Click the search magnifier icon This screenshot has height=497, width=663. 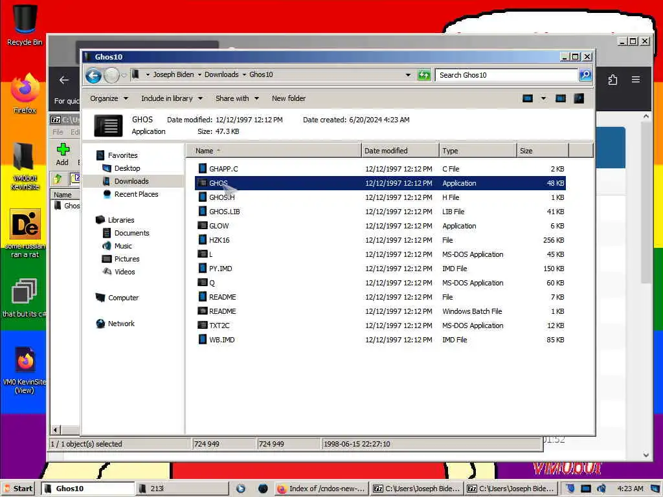coord(585,75)
